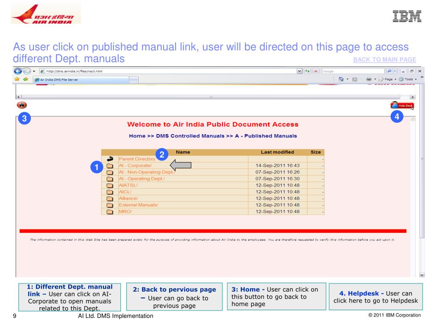Expand the toolbar overflow chevron
This screenshot has height=325, width=434.
pos(422,77)
